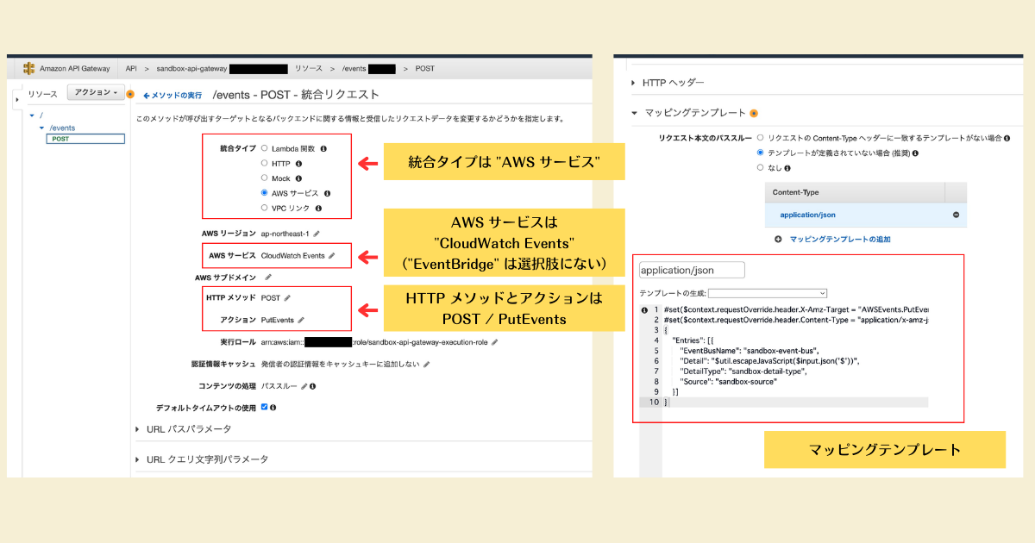Select /events resource in tree
The width and height of the screenshot is (1035, 543).
pos(63,127)
